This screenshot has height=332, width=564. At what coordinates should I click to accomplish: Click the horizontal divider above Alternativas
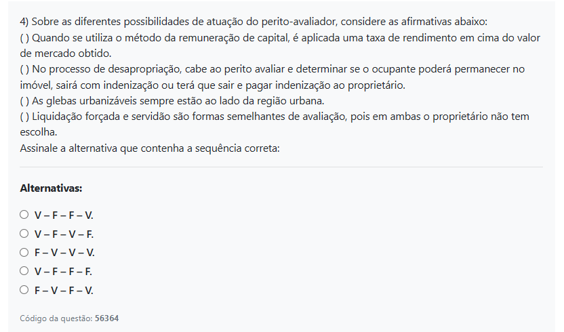[x=281, y=167]
